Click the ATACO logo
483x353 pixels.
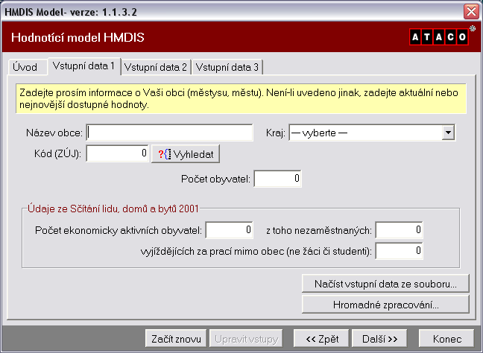[438, 37]
